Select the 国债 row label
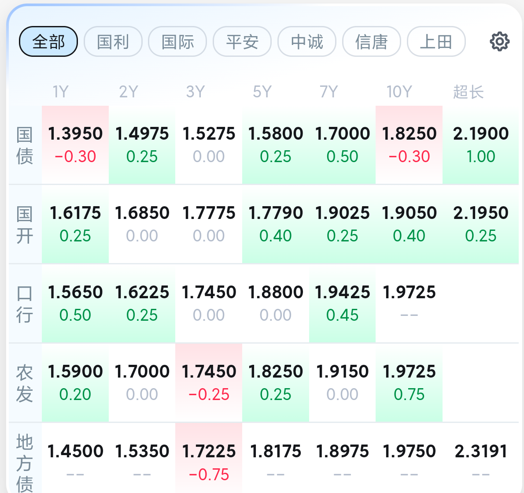 coord(25,145)
